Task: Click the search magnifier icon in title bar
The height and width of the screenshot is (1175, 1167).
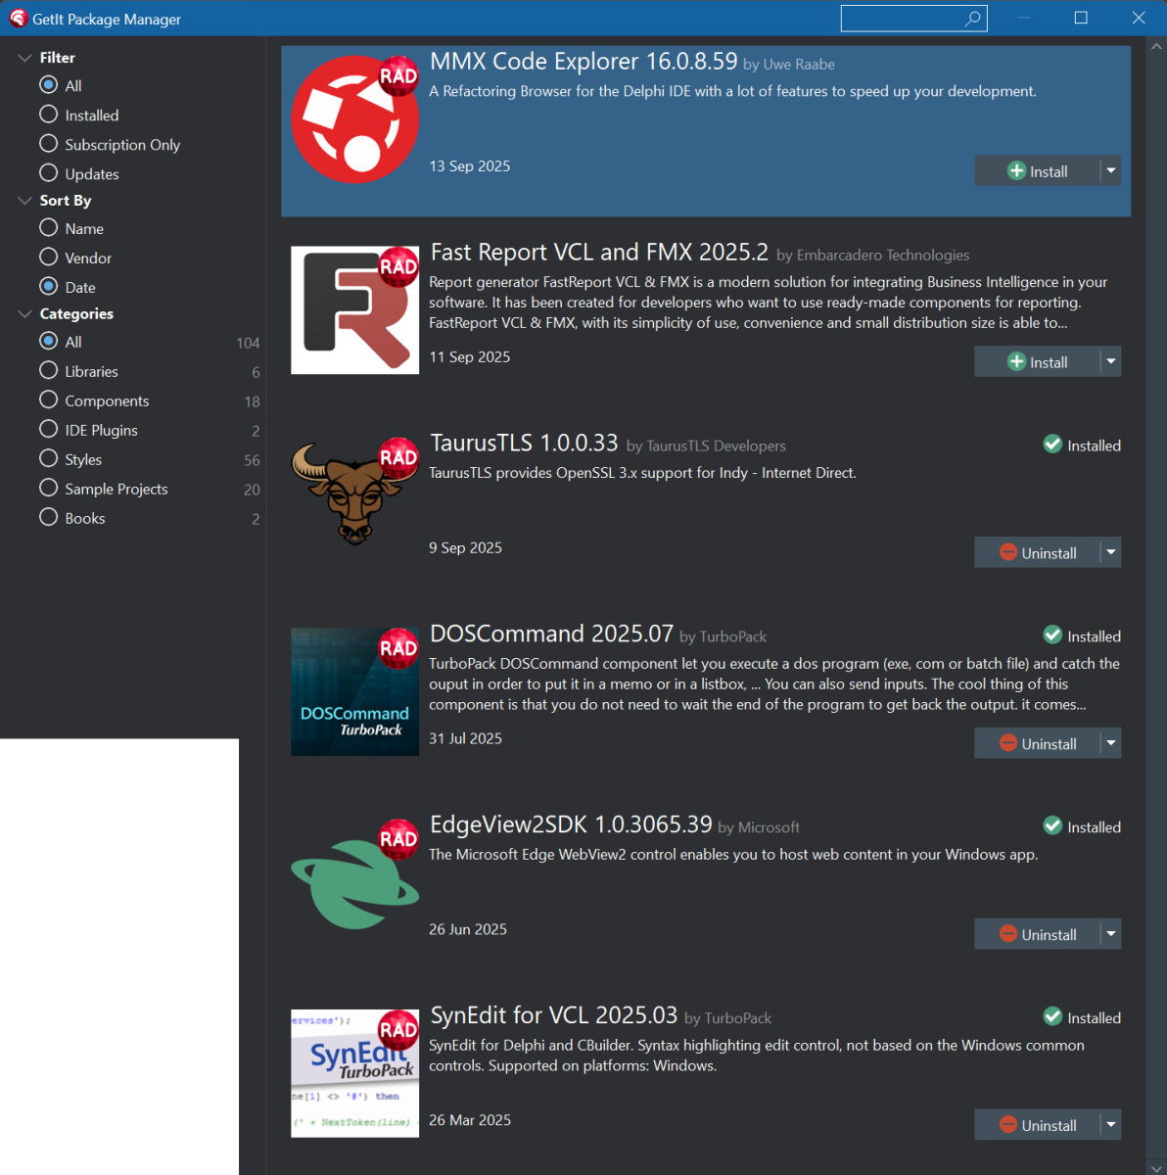Action: tap(973, 19)
